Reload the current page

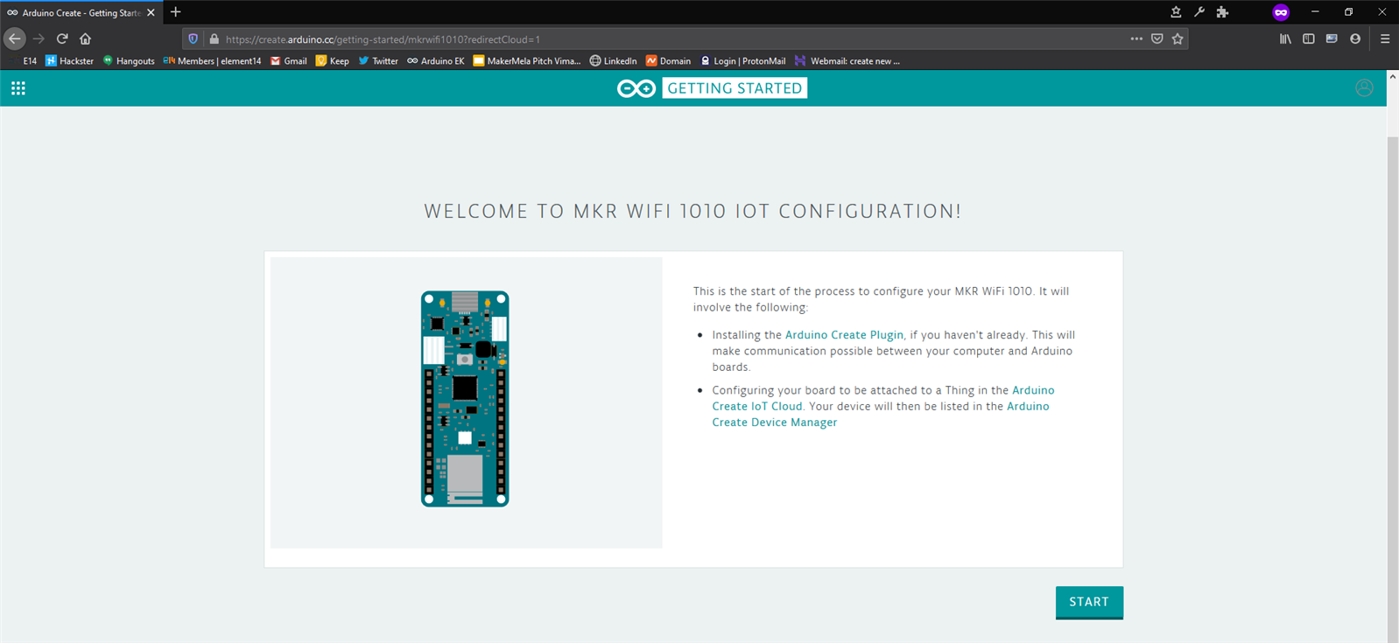click(x=62, y=38)
